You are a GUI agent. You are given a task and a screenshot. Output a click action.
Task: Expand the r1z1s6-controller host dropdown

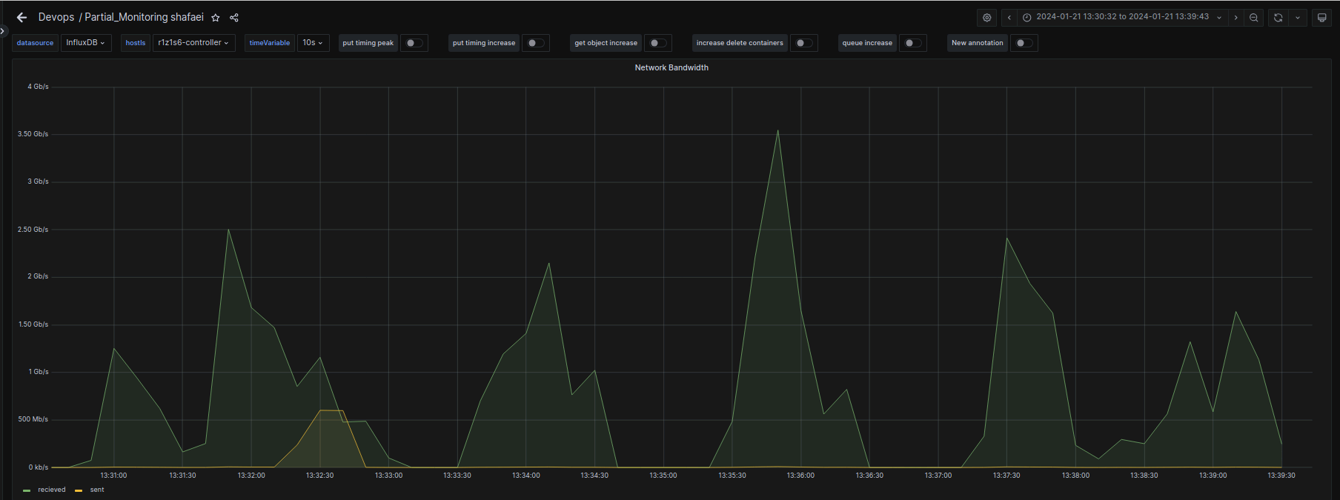(x=193, y=43)
